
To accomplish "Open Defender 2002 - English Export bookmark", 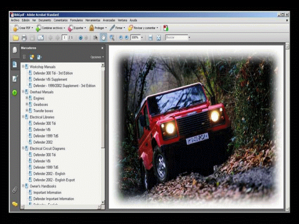I will (x=54, y=180).
